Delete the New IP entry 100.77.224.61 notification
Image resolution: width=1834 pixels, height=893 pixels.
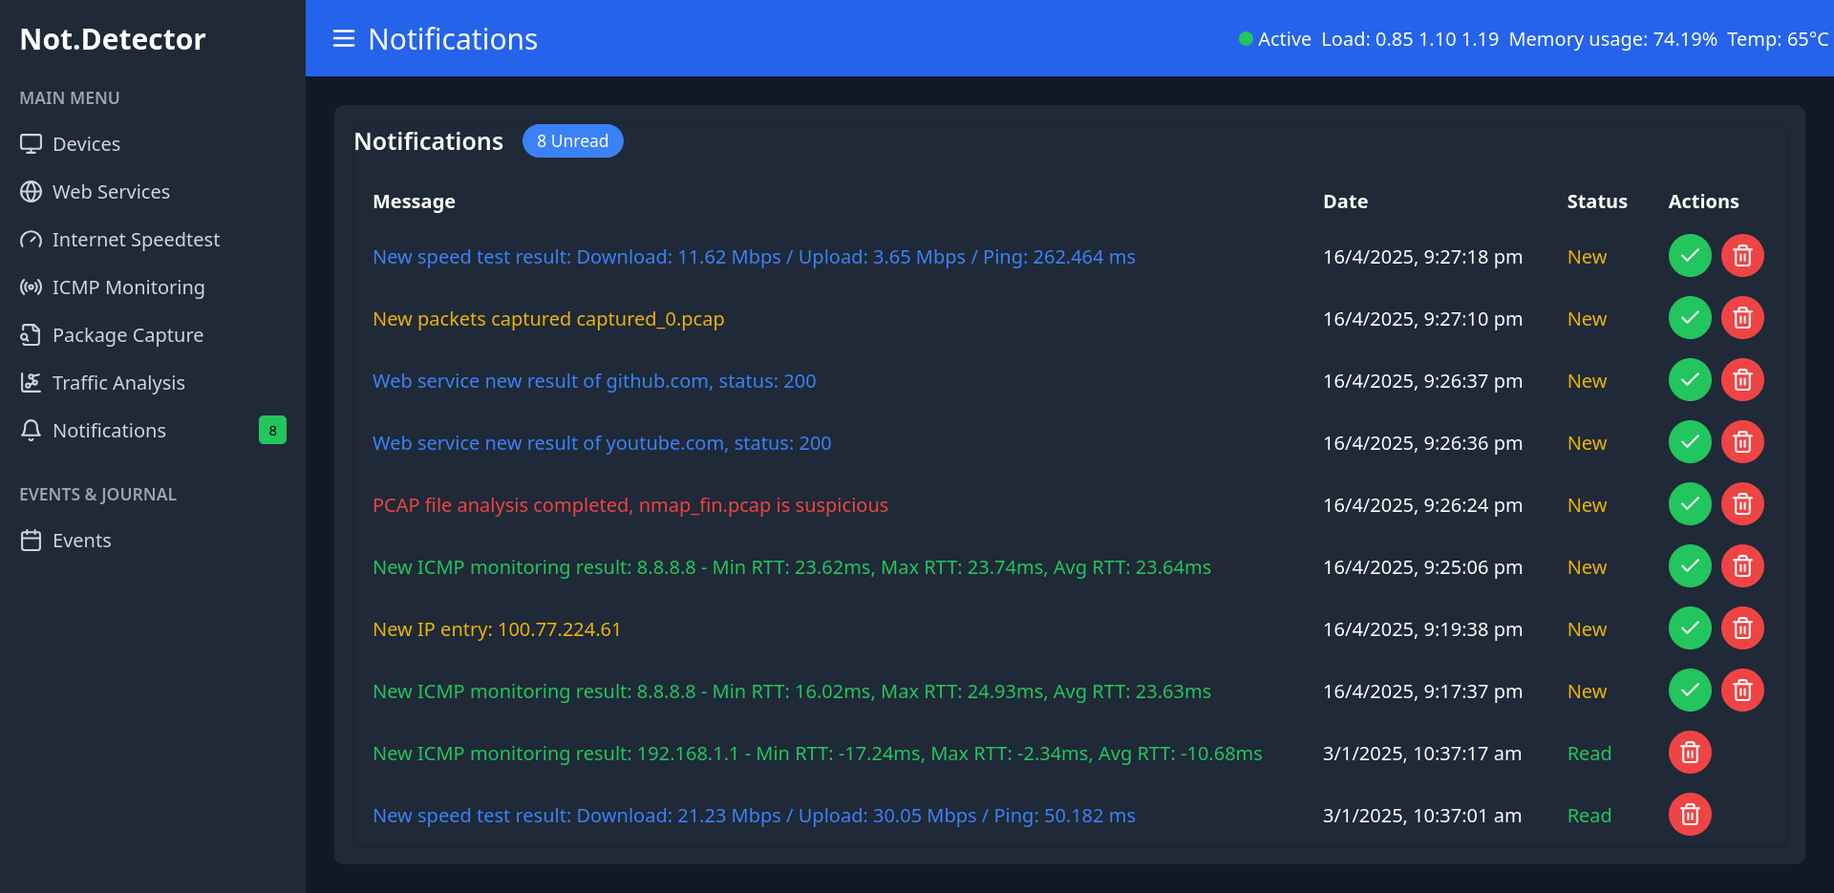(x=1742, y=628)
